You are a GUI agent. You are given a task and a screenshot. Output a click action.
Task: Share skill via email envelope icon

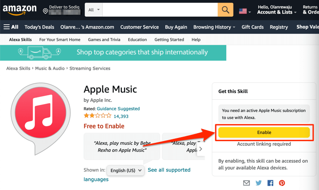[x=247, y=183]
